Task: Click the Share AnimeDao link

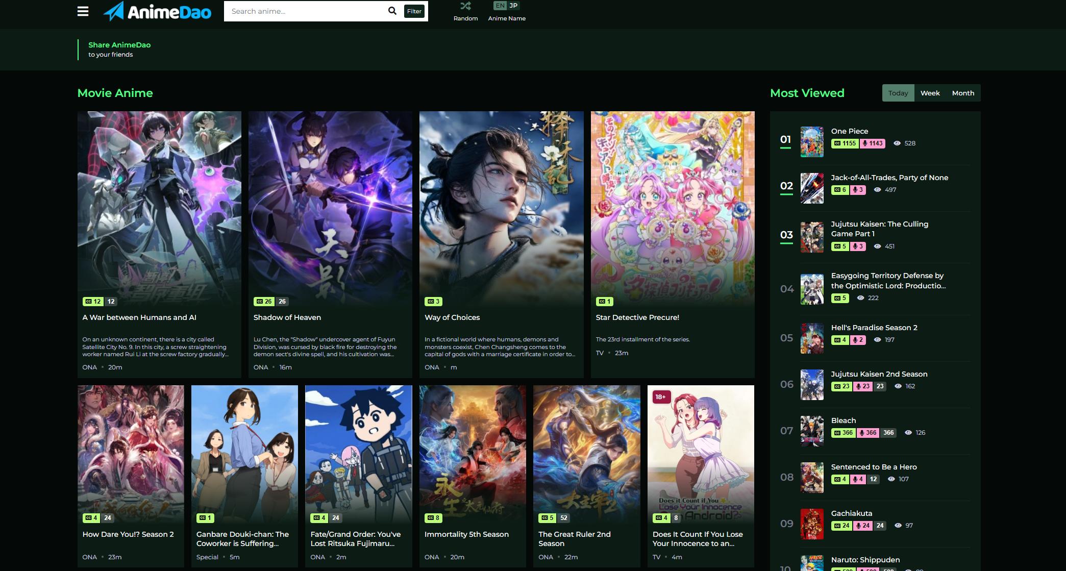Action: [119, 45]
